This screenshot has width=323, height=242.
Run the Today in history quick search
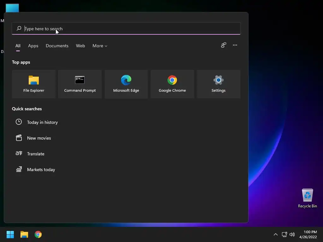43,122
